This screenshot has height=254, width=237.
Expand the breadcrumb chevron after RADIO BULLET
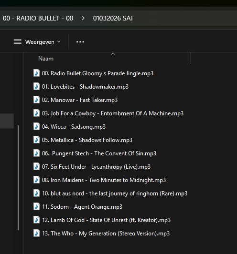(83, 18)
